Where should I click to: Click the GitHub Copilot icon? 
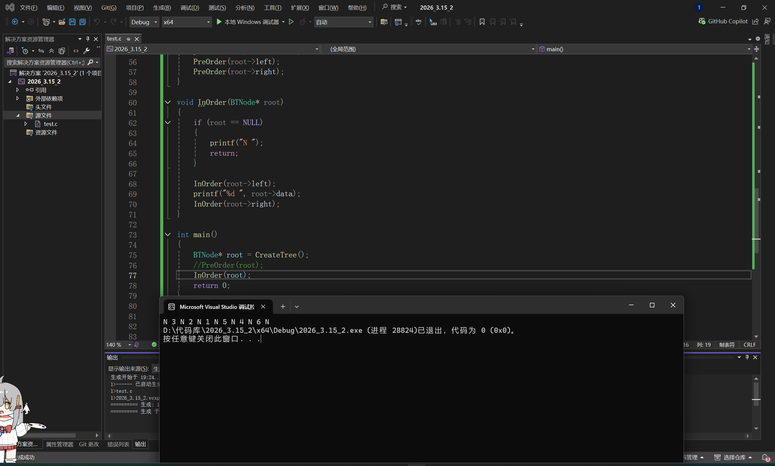click(701, 21)
